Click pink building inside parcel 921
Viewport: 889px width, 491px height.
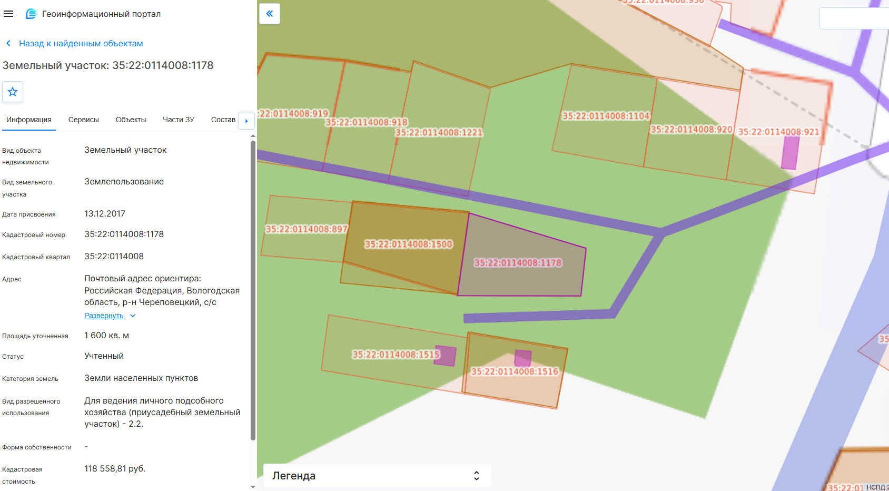pyautogui.click(x=790, y=153)
